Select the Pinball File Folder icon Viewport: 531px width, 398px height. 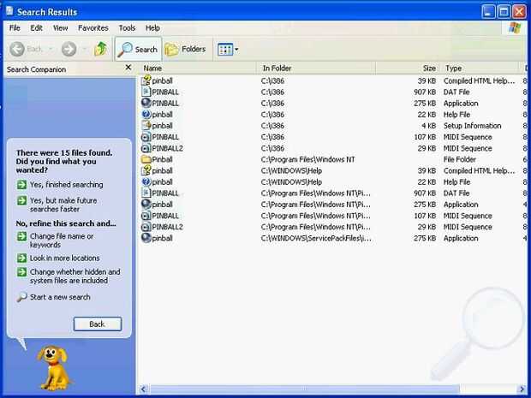[x=146, y=159]
